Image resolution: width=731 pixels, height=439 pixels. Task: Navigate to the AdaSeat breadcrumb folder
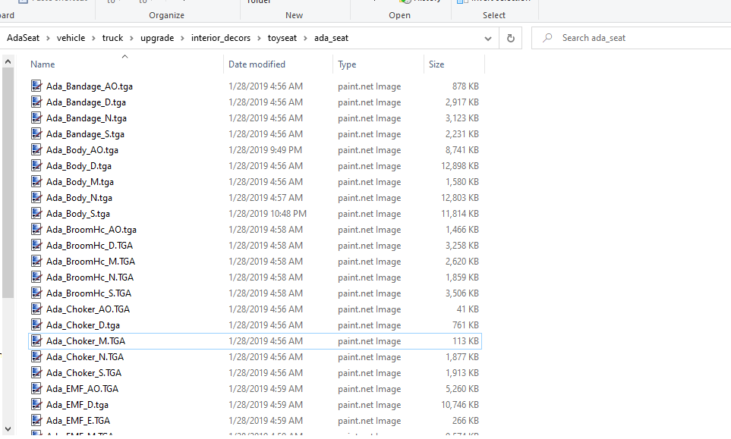pyautogui.click(x=24, y=38)
